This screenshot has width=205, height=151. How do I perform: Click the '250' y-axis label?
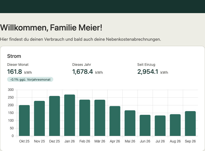(11, 97)
